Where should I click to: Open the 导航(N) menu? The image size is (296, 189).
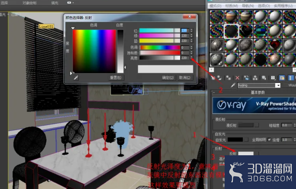point(248,6)
